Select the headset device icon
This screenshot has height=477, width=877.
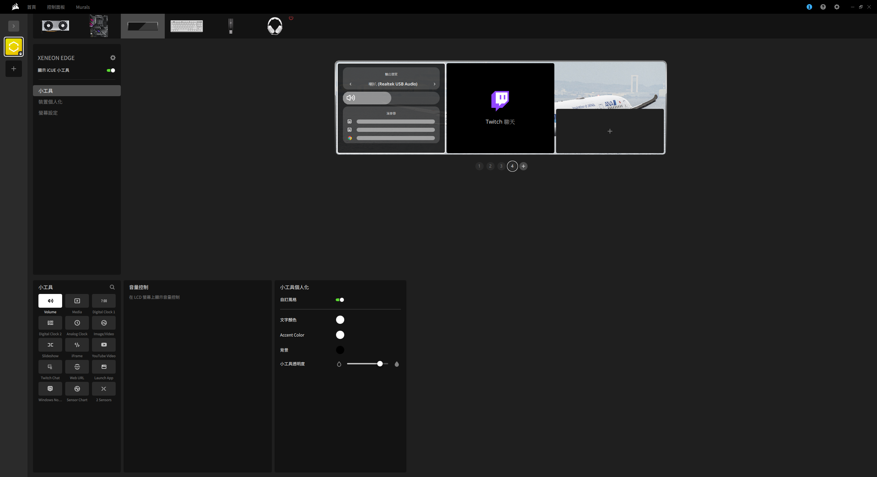275,26
